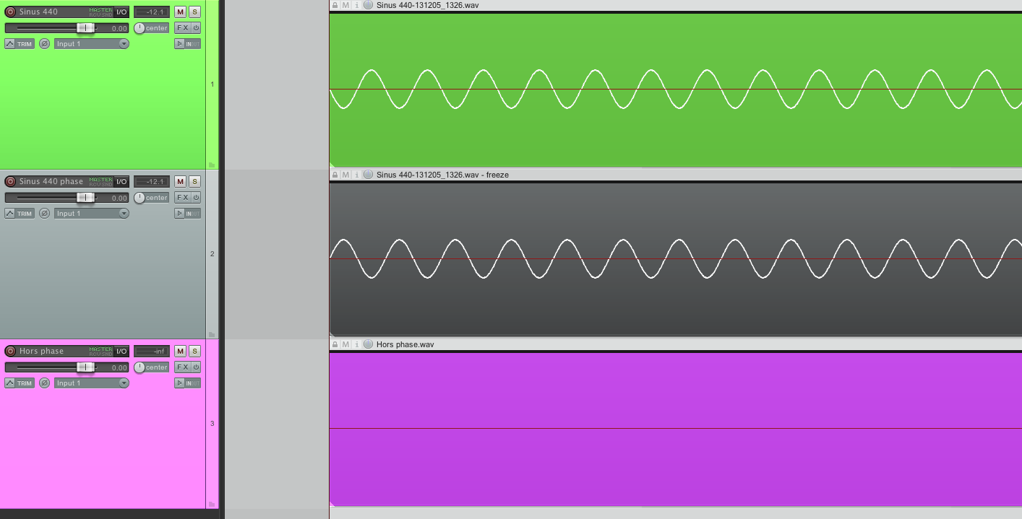Toggle FX bypass power on the Sinus 440 phase track
The image size is (1022, 519).
(196, 197)
